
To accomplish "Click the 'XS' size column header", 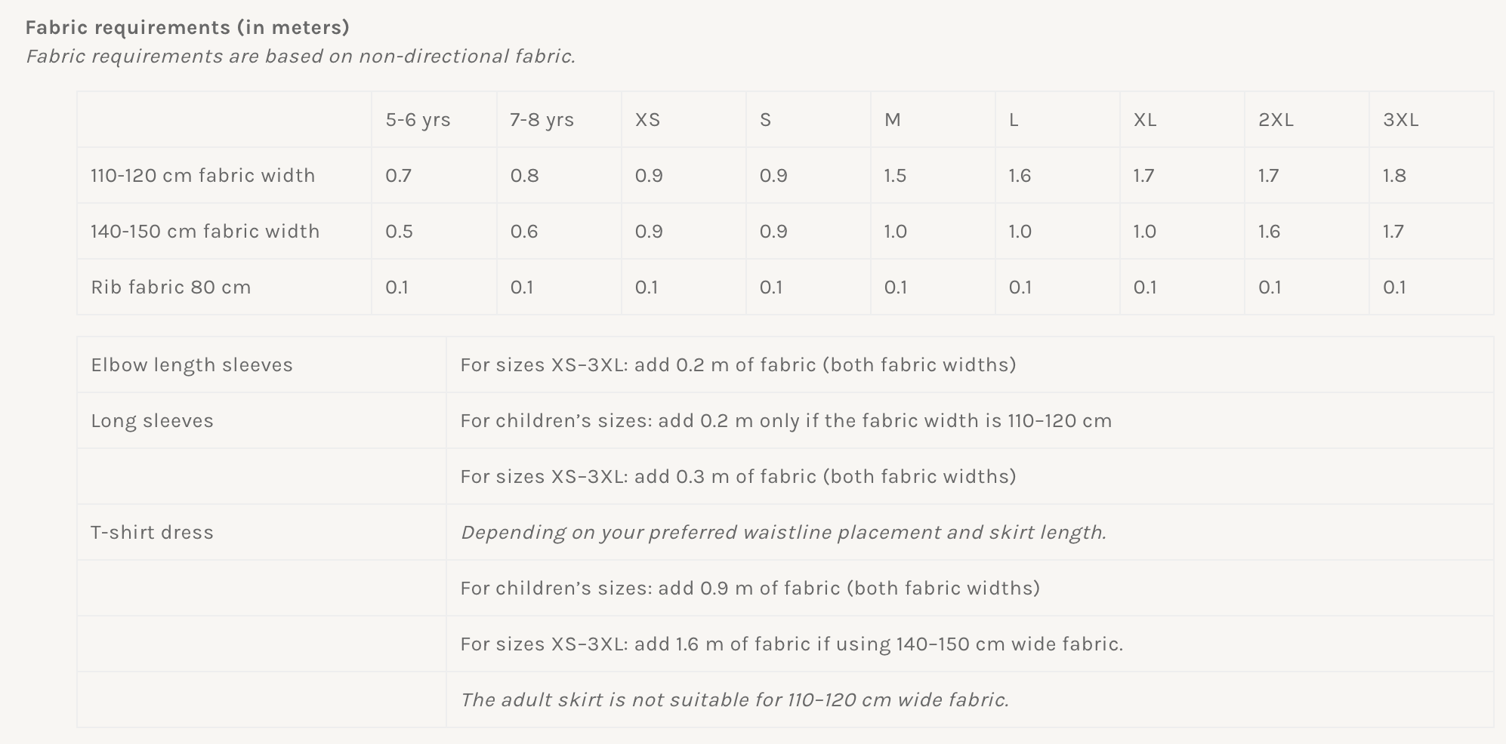I will pos(647,120).
